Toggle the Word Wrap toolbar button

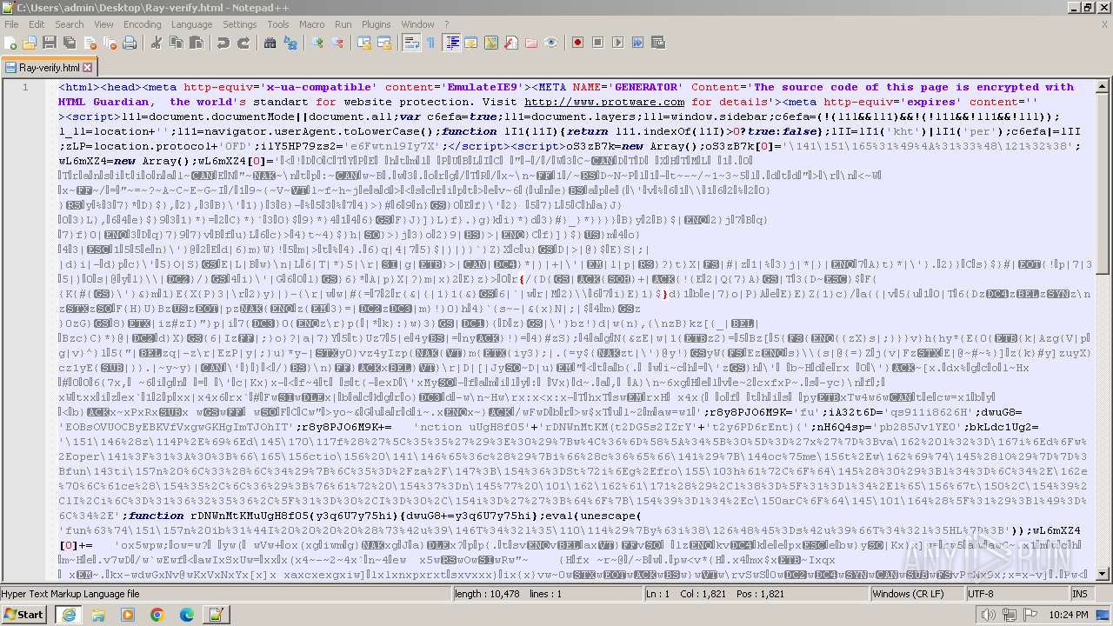(x=411, y=43)
